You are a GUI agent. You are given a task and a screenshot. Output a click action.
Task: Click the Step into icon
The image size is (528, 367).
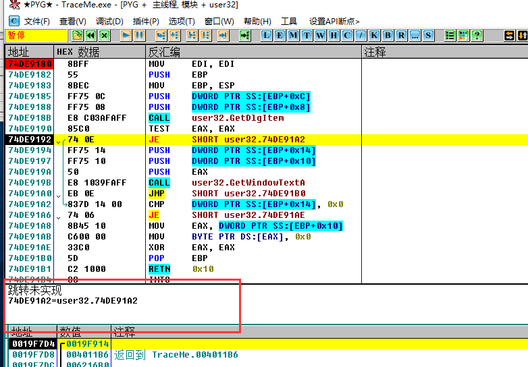[161, 35]
